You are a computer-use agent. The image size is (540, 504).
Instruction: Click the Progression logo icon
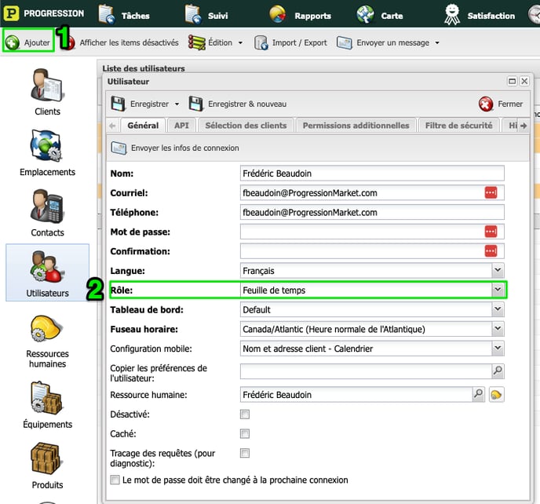11,13
